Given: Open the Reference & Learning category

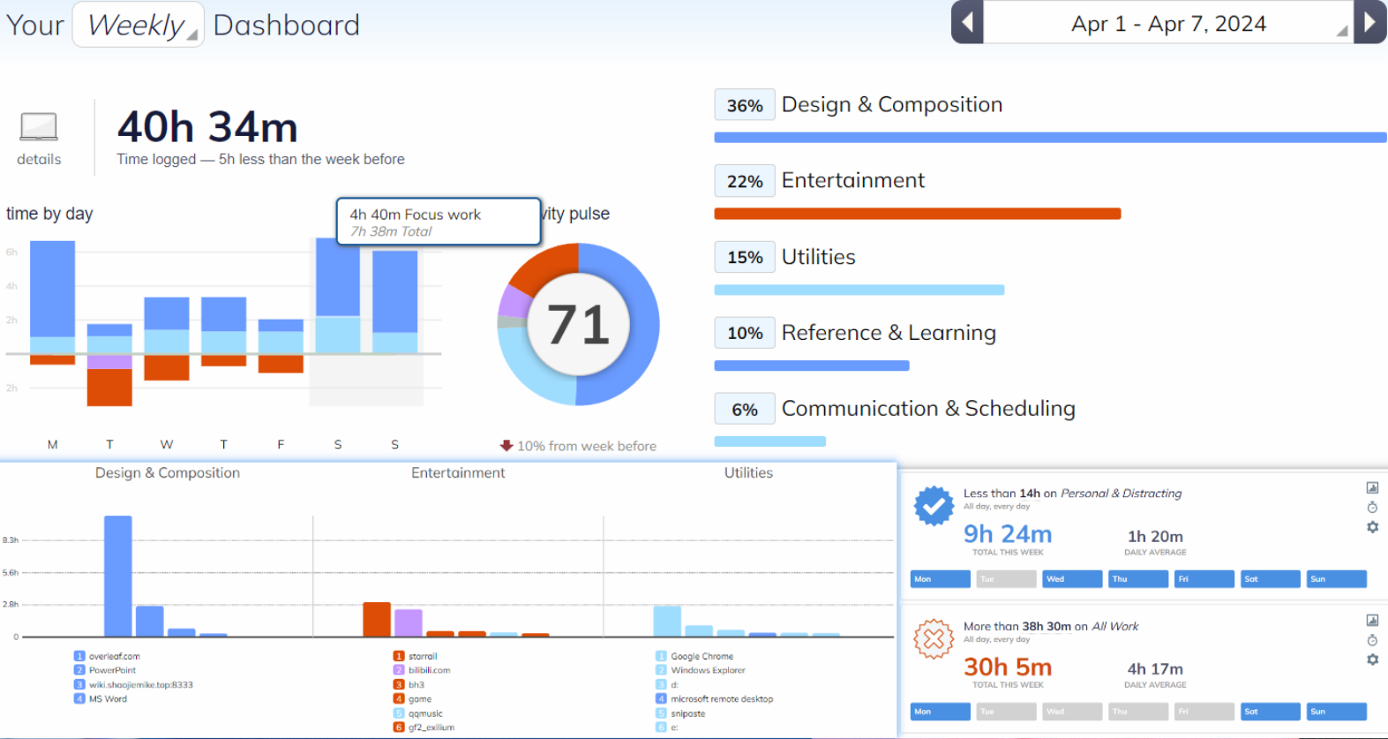Looking at the screenshot, I should click(888, 333).
